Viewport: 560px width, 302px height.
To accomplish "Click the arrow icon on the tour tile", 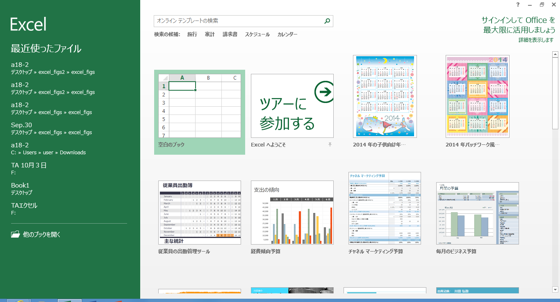I will pyautogui.click(x=324, y=92).
